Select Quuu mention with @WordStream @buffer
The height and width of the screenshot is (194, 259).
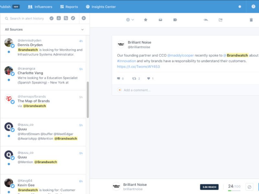43,132
